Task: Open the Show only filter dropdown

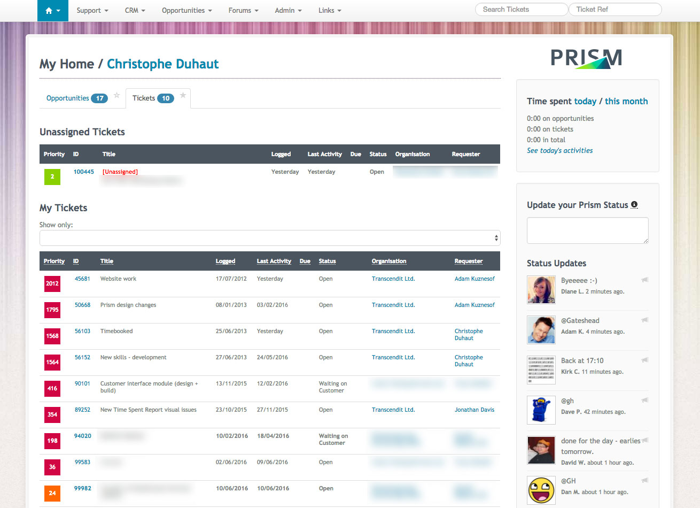Action: pos(270,238)
